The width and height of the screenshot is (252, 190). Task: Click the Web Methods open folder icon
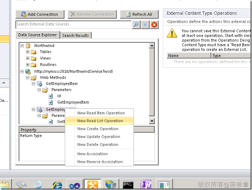(34, 78)
